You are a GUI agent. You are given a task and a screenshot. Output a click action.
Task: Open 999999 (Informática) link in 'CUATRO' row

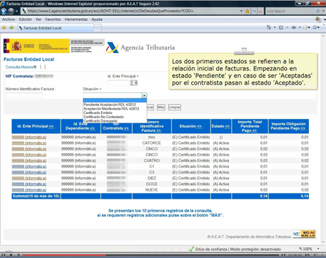pyautogui.click(x=29, y=161)
